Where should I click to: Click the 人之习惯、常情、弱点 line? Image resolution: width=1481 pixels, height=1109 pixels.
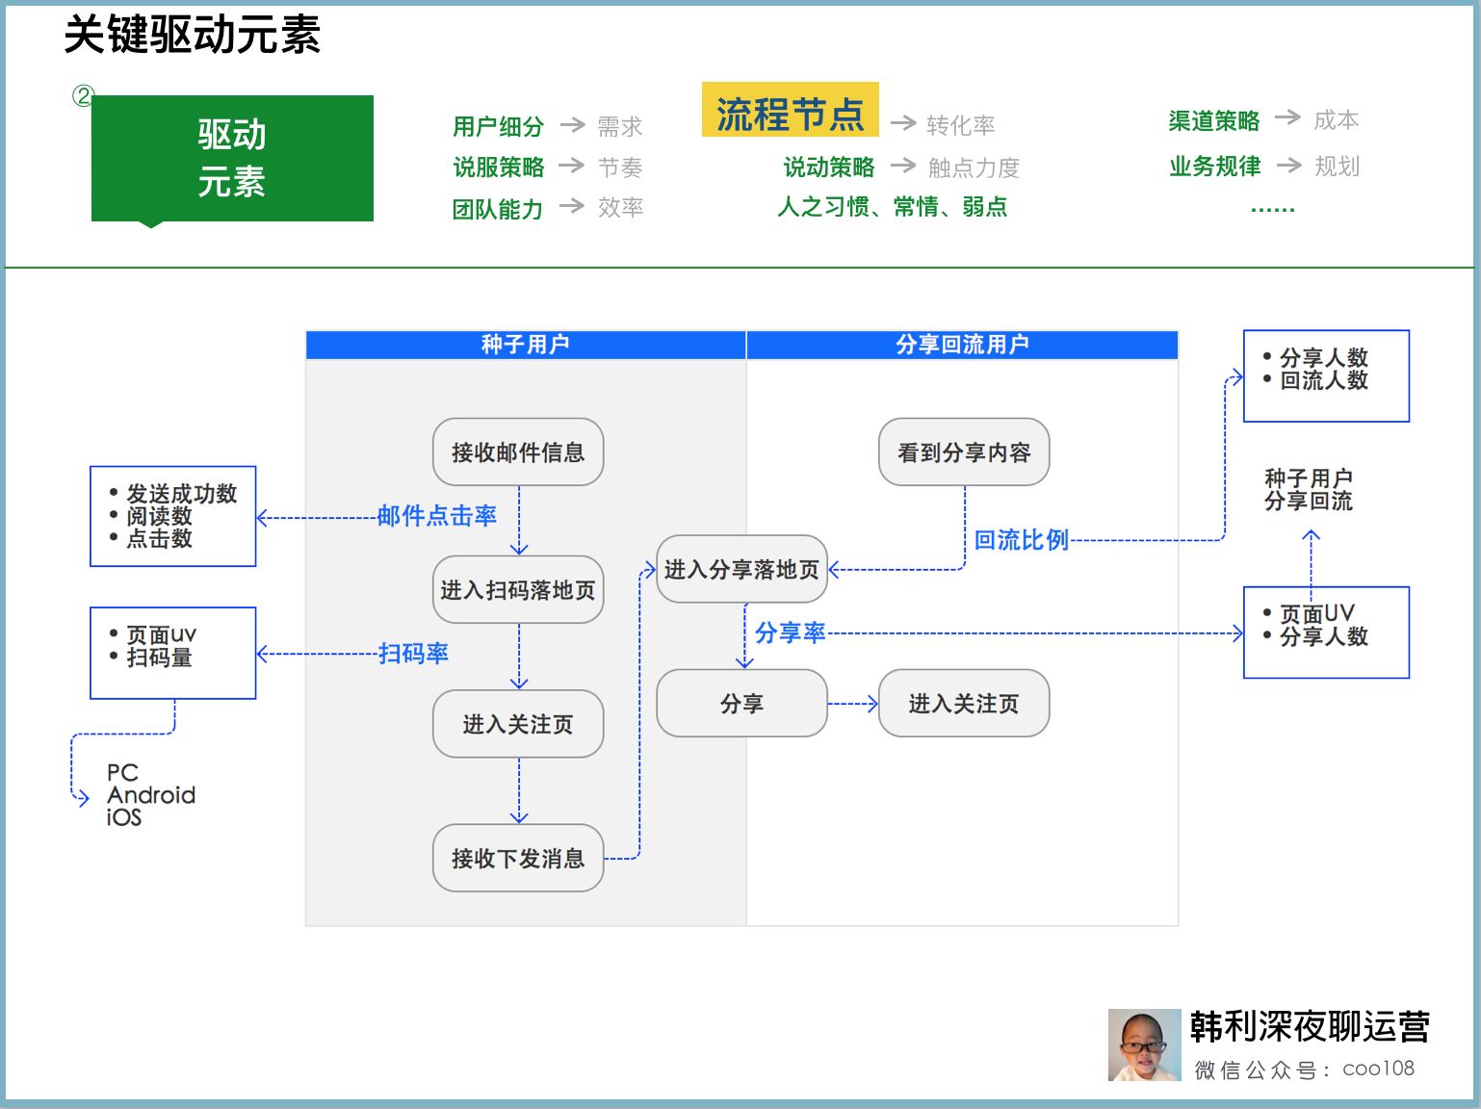[x=892, y=207]
